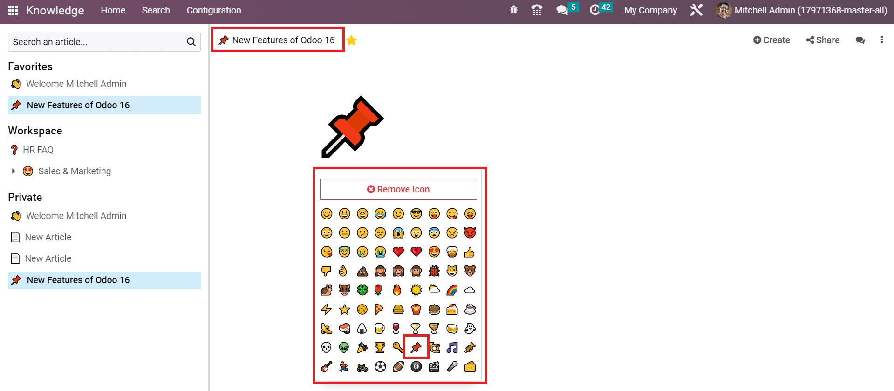894x391 pixels.
Task: Select the trophy emoji
Action: (x=380, y=347)
